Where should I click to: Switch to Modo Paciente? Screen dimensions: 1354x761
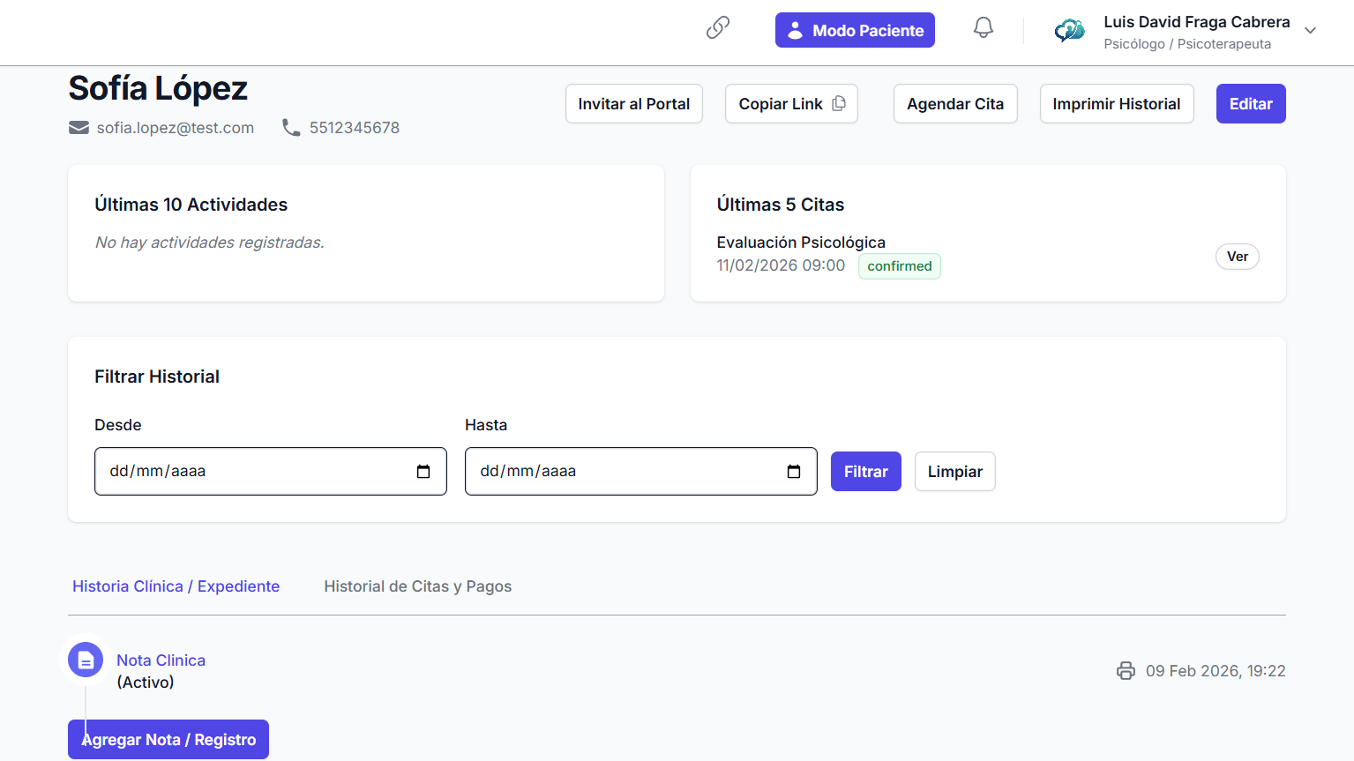pos(854,30)
